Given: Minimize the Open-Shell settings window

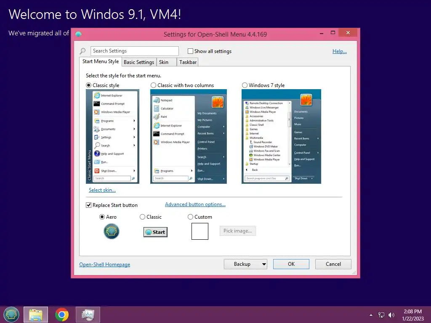Looking at the screenshot, I should [x=322, y=33].
